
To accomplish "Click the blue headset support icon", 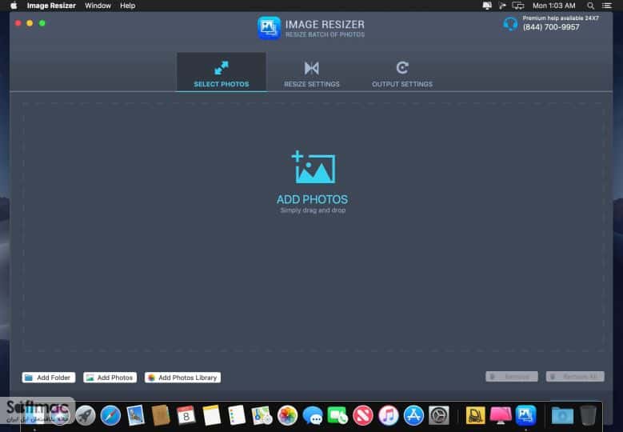I will point(510,24).
